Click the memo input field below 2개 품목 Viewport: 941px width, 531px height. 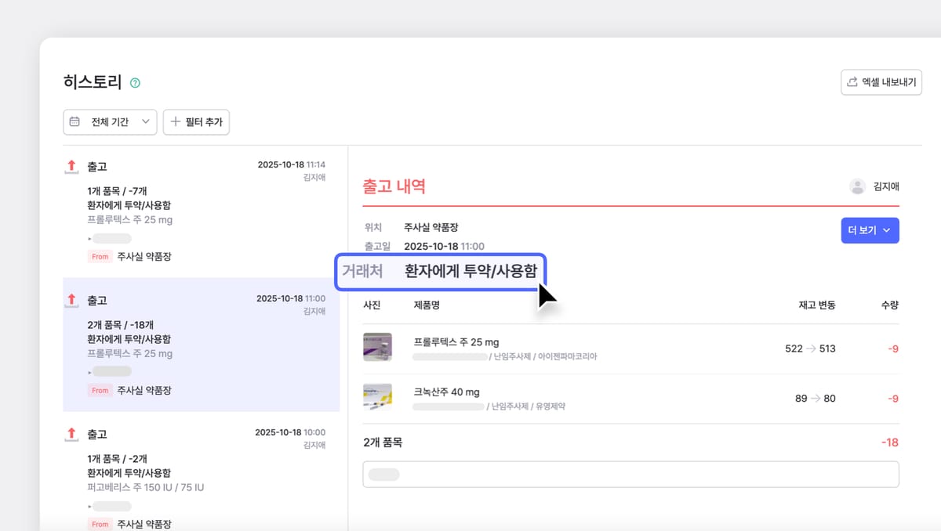[x=630, y=475]
